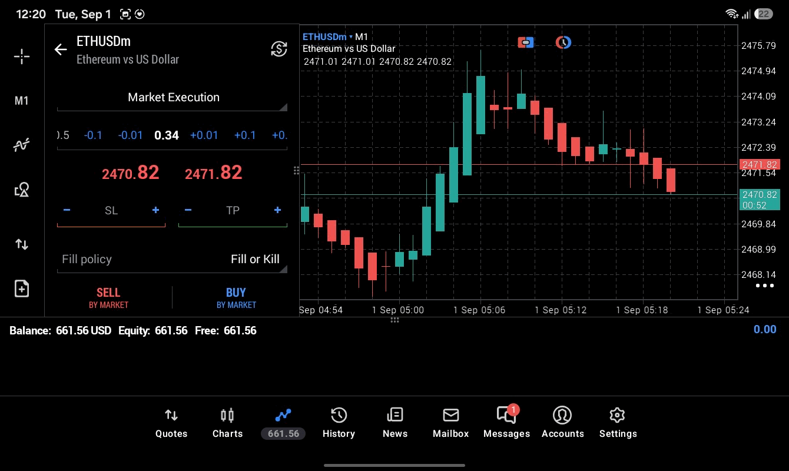Decrease volume by 0.01

(130, 135)
